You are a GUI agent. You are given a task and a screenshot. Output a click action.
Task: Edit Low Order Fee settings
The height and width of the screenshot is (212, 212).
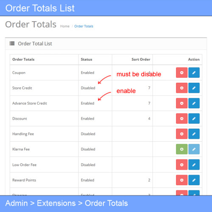click(x=194, y=165)
